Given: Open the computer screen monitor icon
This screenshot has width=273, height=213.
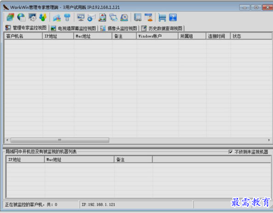Looking at the screenshot, I should [x=81, y=17].
